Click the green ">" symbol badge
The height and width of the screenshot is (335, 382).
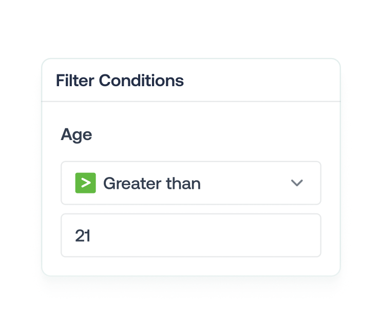pos(85,183)
